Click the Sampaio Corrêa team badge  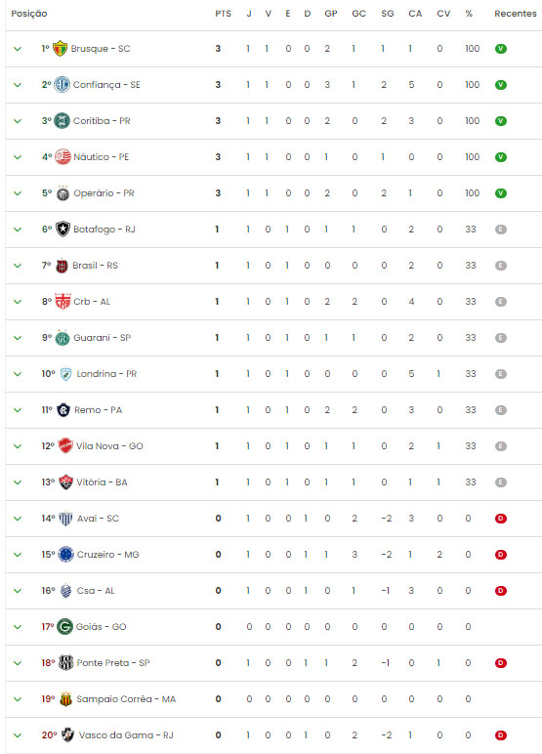coord(65,699)
